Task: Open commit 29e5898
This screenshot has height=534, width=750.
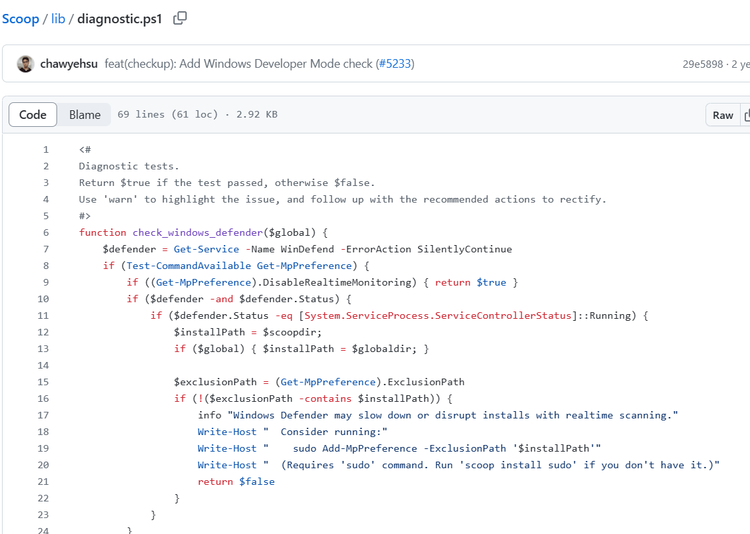Action: pyautogui.click(x=703, y=64)
